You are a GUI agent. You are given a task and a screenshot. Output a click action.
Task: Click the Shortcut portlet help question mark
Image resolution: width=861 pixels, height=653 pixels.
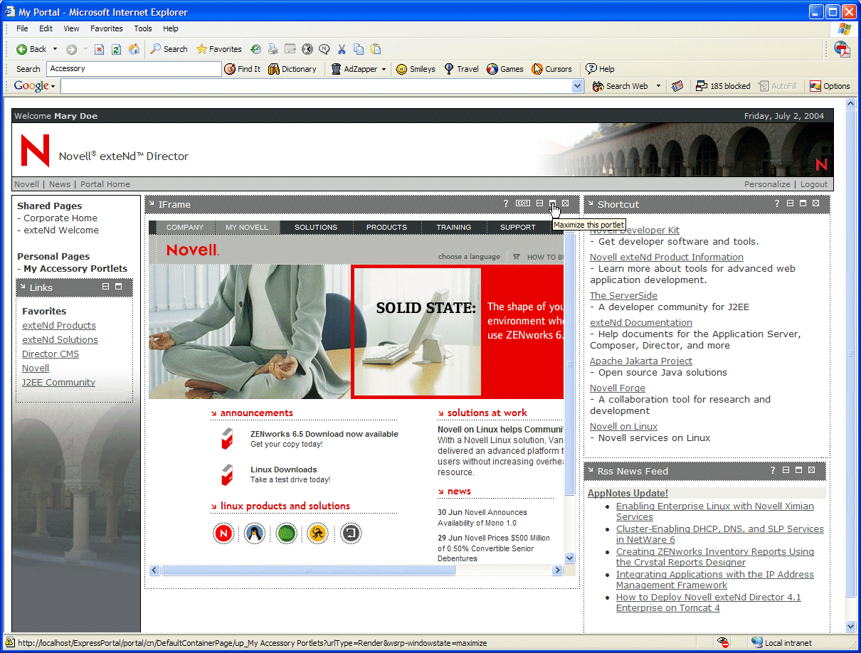[x=777, y=204]
